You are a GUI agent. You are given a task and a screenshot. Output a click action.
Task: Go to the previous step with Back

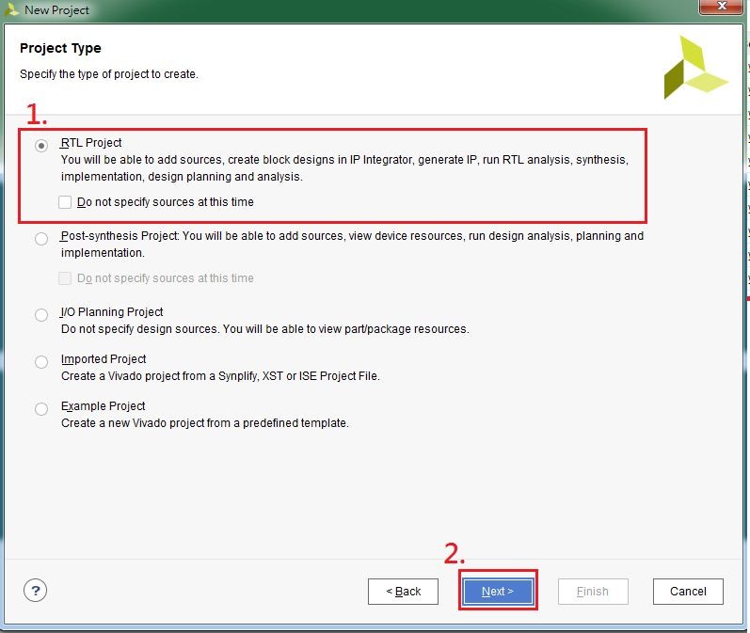click(x=403, y=592)
